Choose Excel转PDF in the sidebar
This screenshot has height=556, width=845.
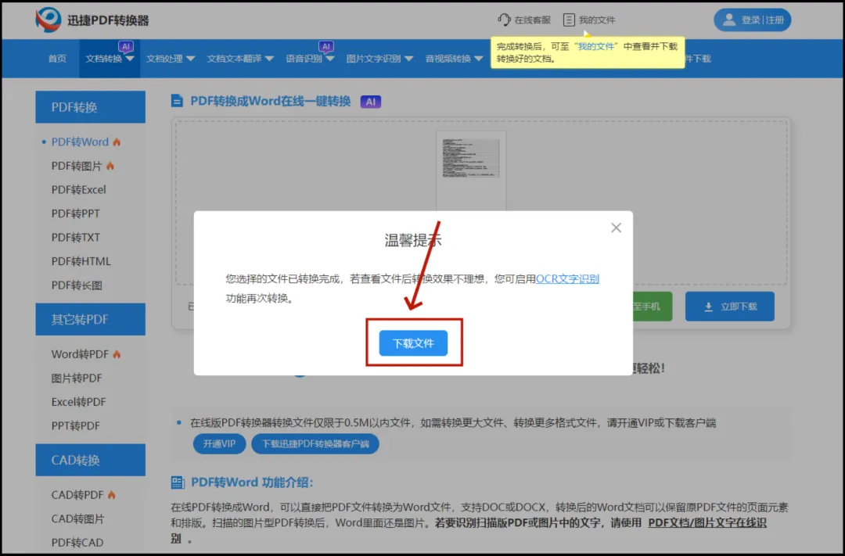(79, 402)
